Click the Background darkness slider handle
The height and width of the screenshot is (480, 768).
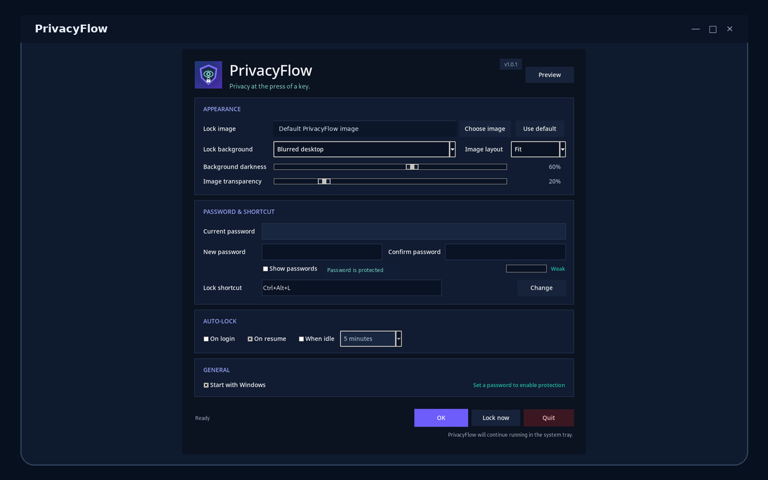click(412, 167)
